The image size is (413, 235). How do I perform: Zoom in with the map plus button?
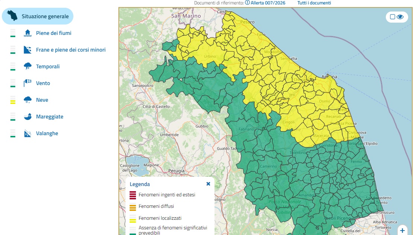(402, 231)
